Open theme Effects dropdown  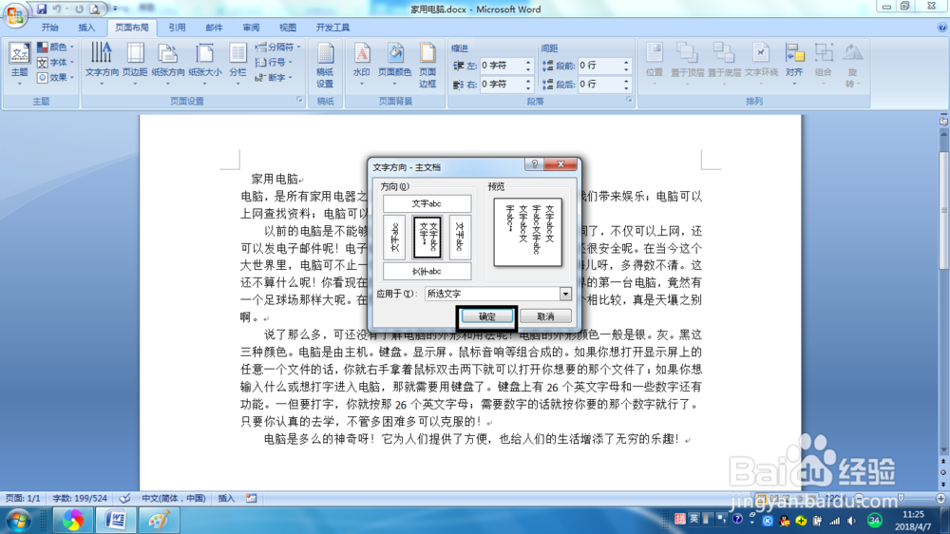tap(56, 78)
